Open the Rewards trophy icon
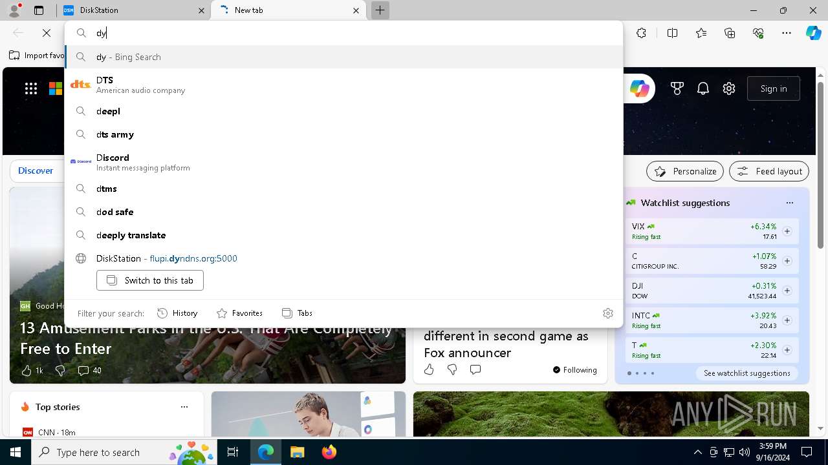Image resolution: width=828 pixels, height=465 pixels. pos(677,88)
